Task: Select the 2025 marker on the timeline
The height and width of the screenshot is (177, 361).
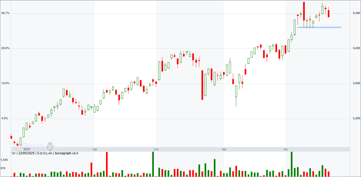Action: point(27,149)
